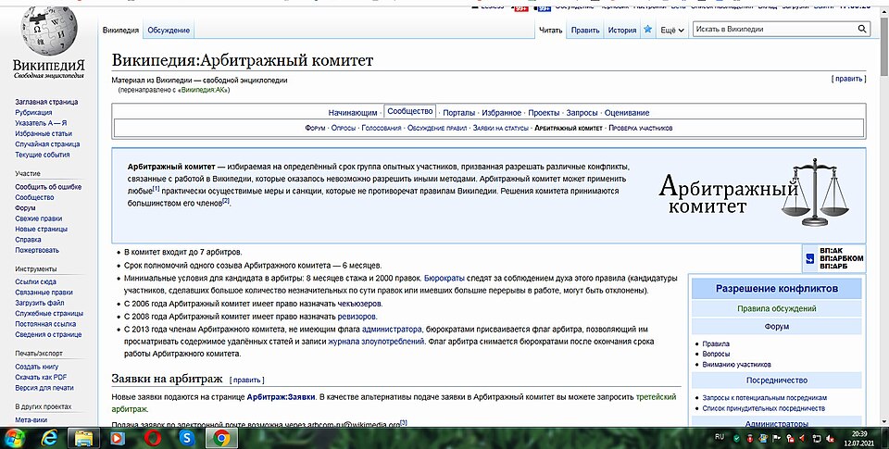This screenshot has height=449, width=889.
Task: Switch to Chrome in the taskbar
Action: tap(221, 438)
